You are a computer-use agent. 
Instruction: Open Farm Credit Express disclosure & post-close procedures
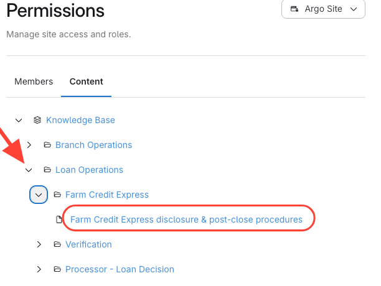(x=186, y=219)
